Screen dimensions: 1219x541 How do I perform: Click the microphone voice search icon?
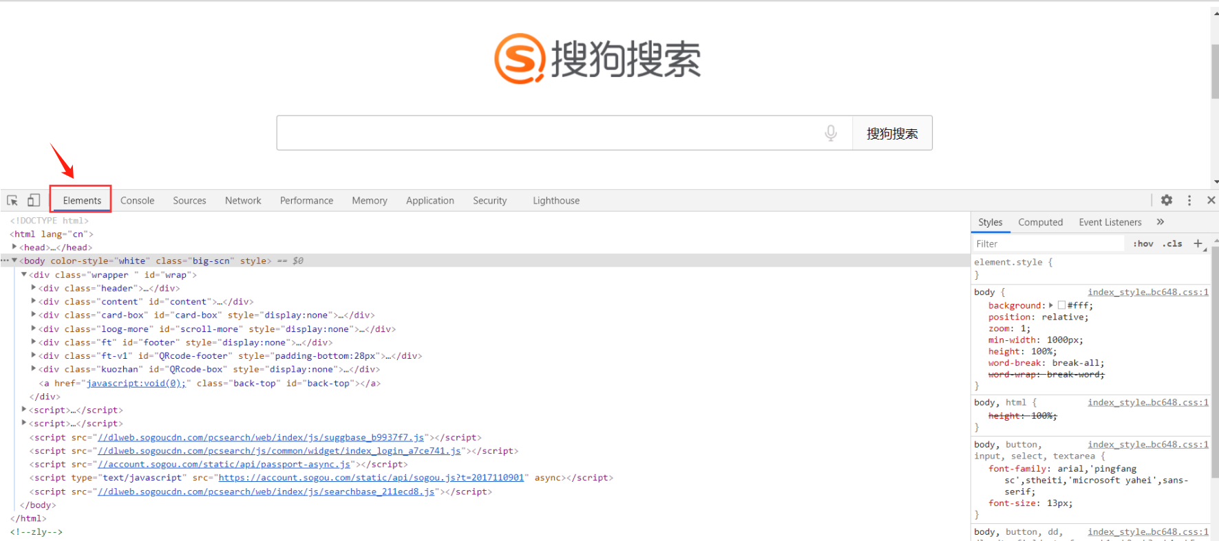pos(831,133)
